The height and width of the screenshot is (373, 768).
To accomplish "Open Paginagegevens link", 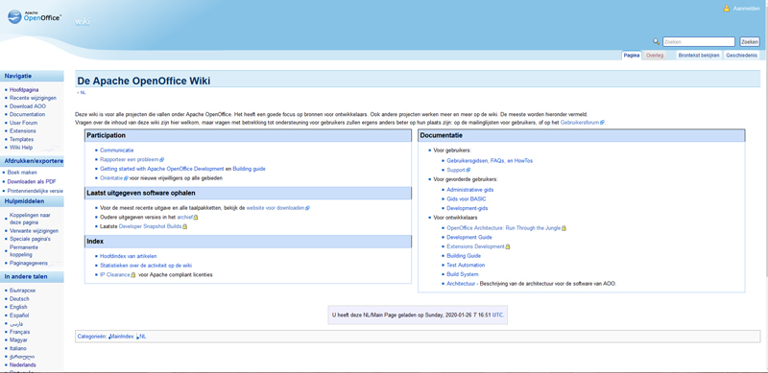I will (x=29, y=263).
